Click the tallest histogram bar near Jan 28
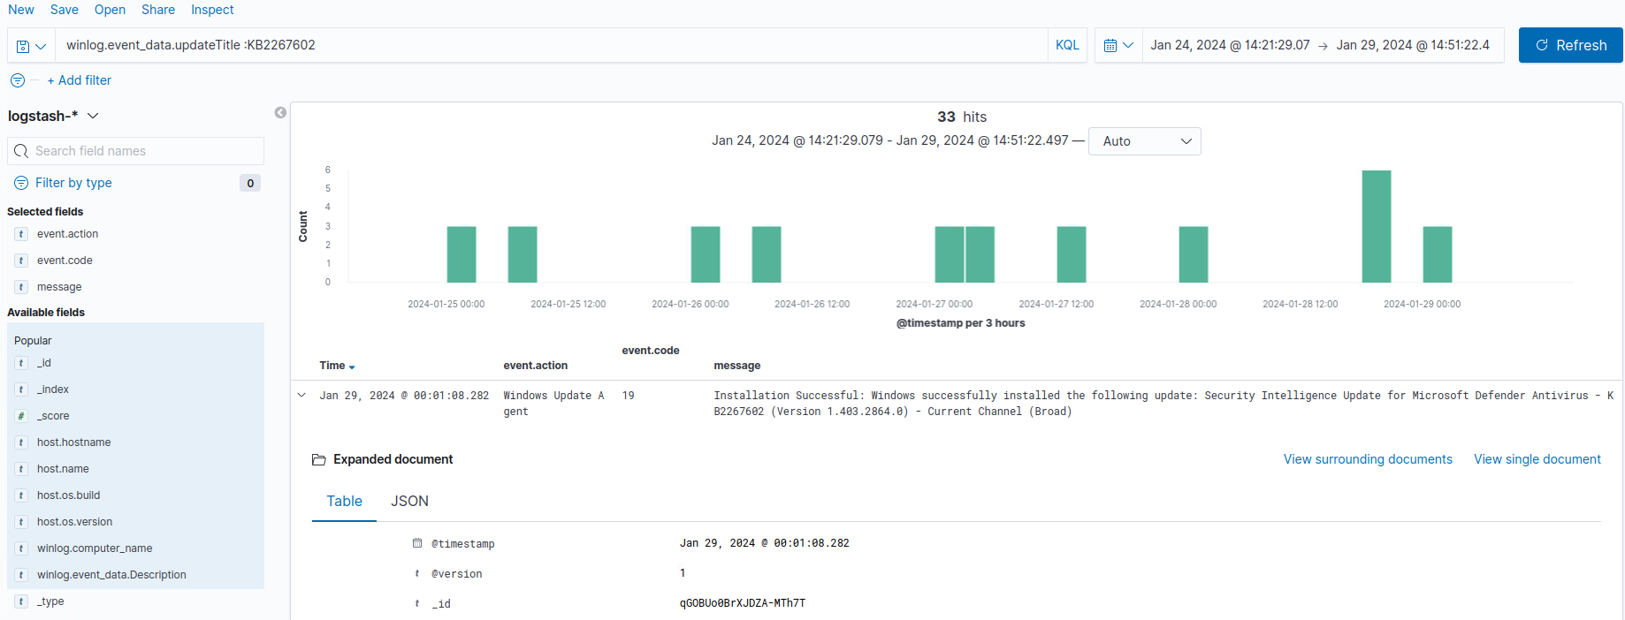This screenshot has height=620, width=1625. tap(1376, 226)
